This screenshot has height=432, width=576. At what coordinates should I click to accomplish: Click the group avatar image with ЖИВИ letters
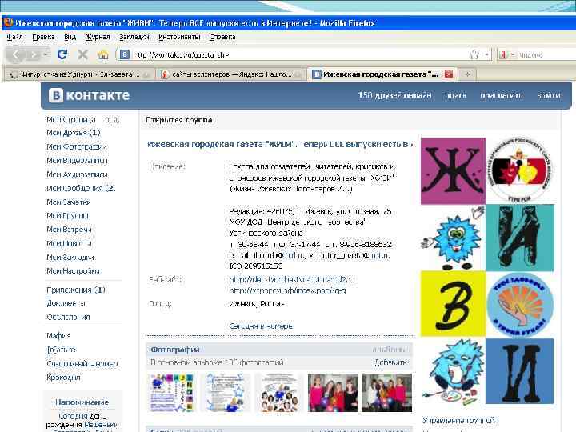(487, 271)
